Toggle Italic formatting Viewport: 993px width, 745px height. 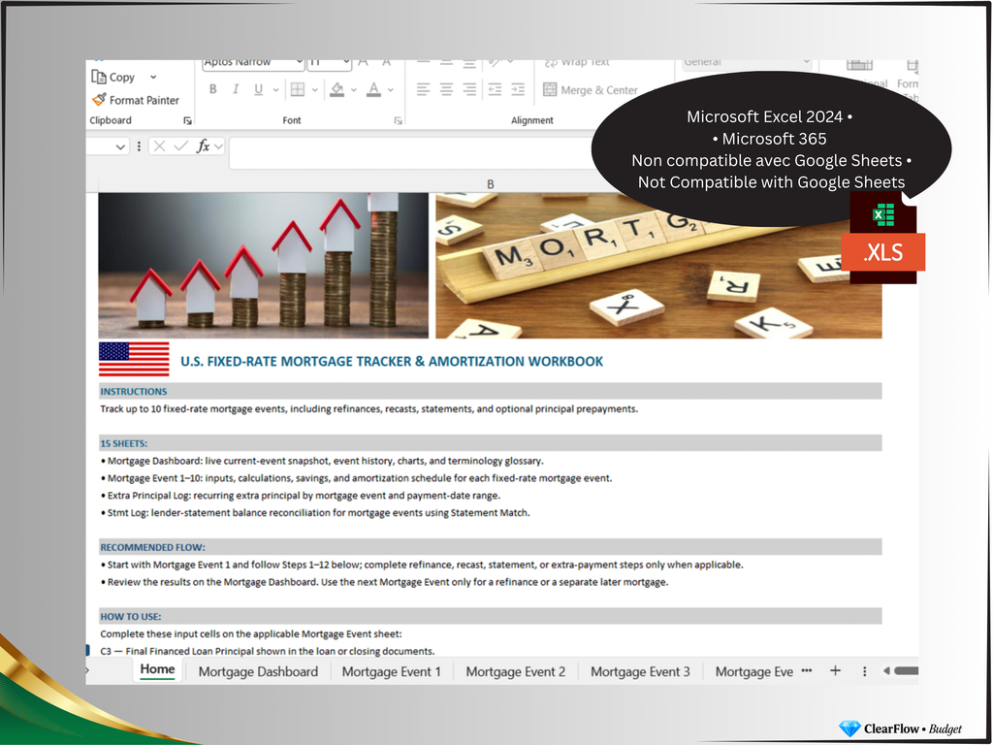pos(236,89)
